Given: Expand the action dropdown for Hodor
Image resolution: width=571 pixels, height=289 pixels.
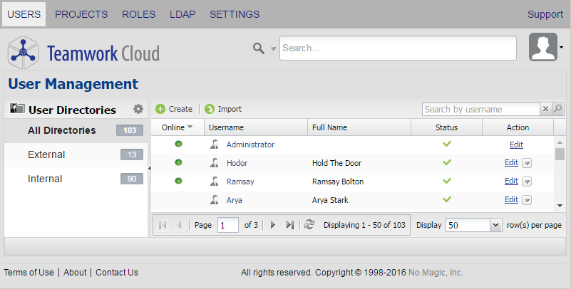Looking at the screenshot, I should pyautogui.click(x=527, y=163).
